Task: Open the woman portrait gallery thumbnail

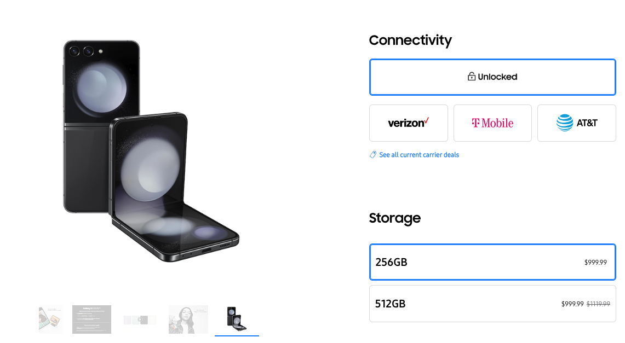Action: 188,319
